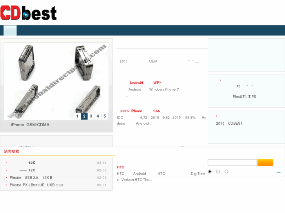
Task: Open the red HTC headline link
Action: pos(120,167)
